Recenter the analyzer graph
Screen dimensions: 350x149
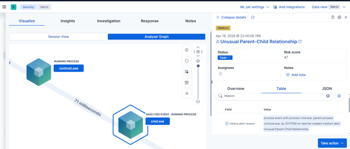pyautogui.click(x=198, y=52)
